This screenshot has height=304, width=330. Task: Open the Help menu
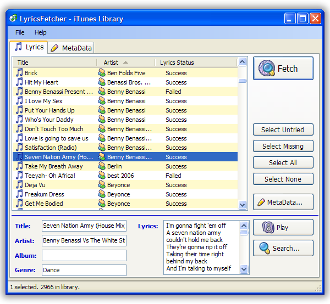pyautogui.click(x=40, y=32)
